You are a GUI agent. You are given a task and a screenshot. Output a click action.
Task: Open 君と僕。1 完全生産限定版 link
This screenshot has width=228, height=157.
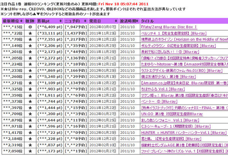171,139
